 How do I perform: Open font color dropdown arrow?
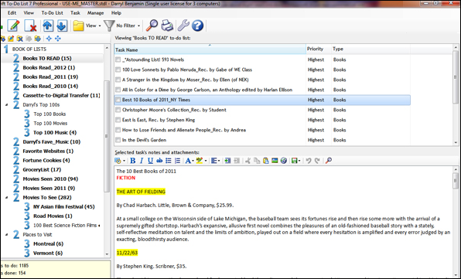tap(193, 161)
